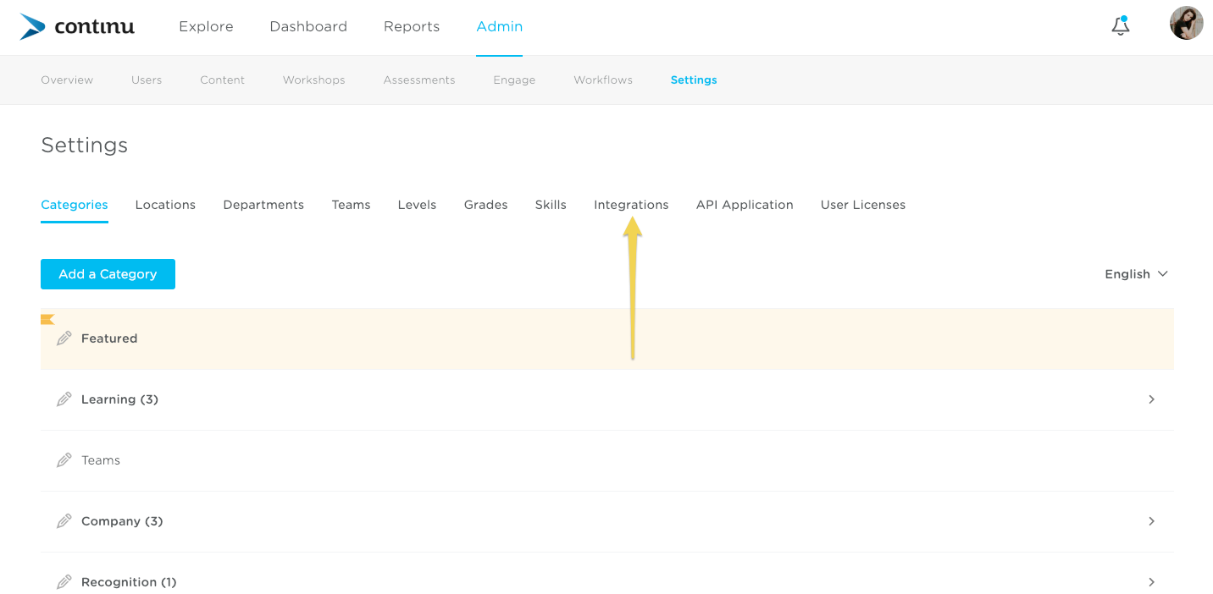Open the Engage admin sub-tab

pos(514,80)
